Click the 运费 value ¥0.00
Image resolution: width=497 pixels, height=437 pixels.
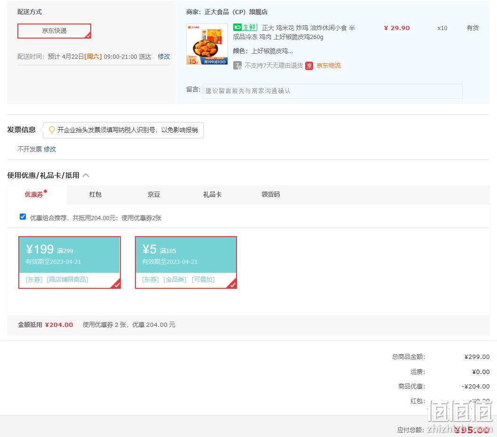tap(481, 372)
